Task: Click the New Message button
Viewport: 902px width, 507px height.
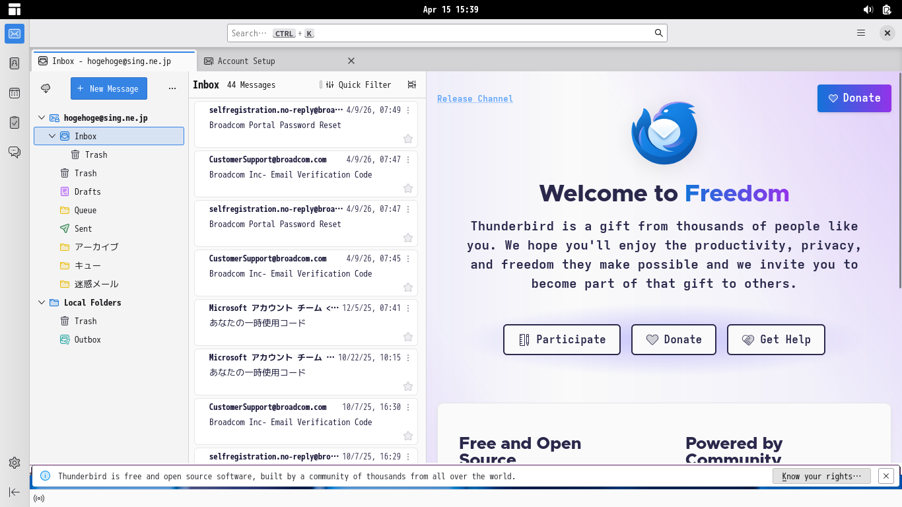Action: (x=109, y=88)
